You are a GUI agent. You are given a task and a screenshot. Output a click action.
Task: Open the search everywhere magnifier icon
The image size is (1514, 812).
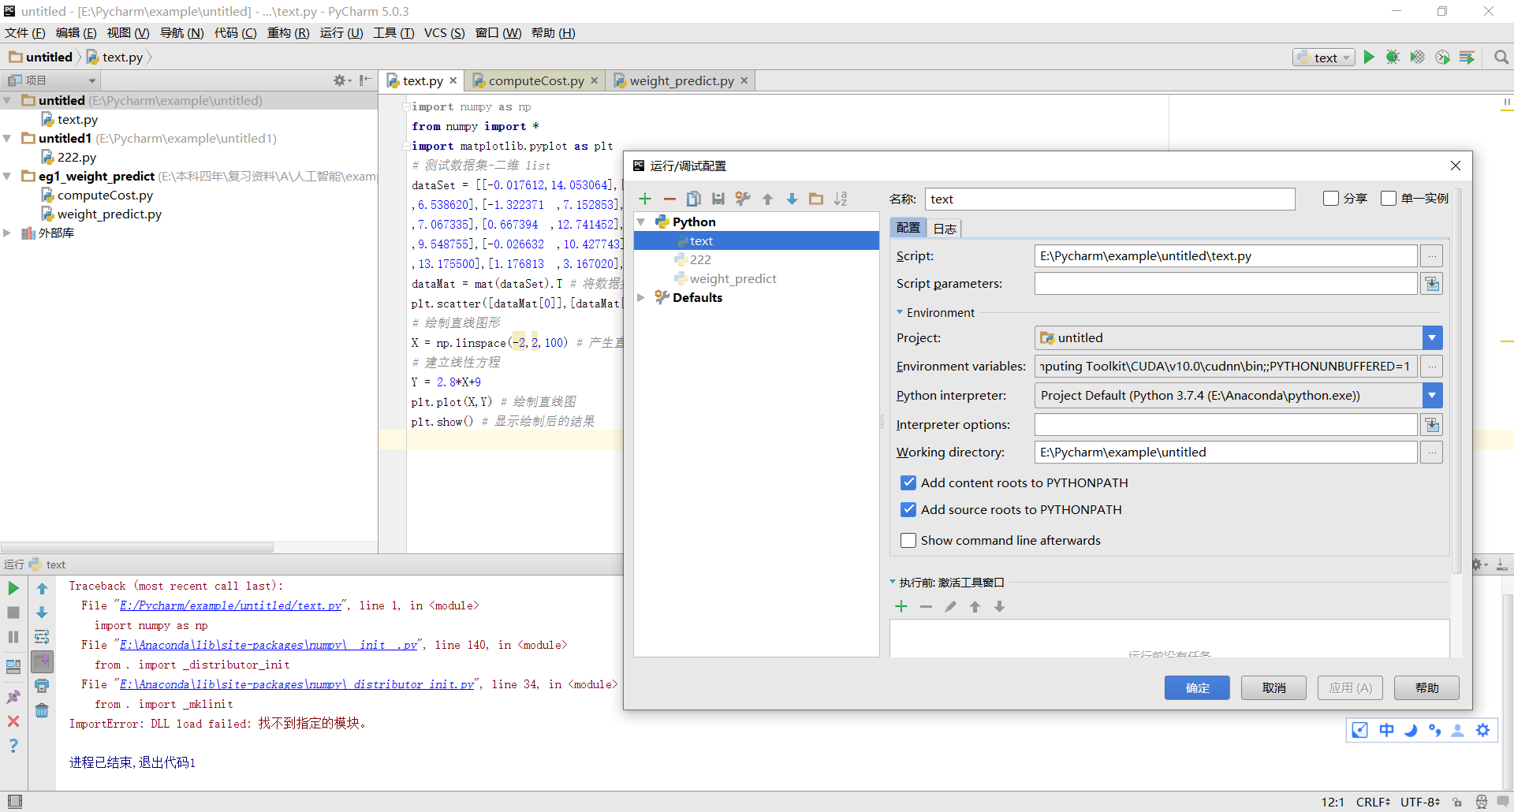[x=1501, y=58]
